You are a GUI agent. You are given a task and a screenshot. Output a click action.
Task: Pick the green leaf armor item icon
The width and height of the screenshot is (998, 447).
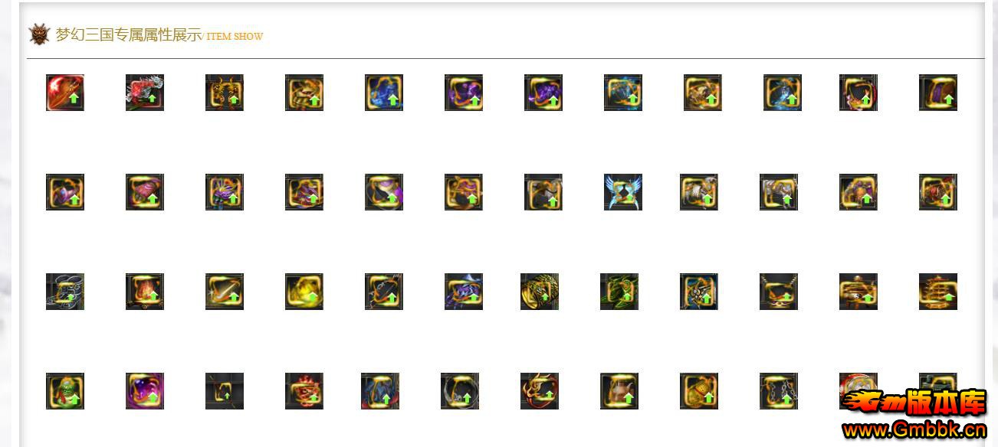coord(619,292)
